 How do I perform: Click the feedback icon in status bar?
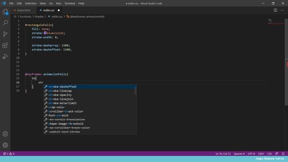pos(277,153)
